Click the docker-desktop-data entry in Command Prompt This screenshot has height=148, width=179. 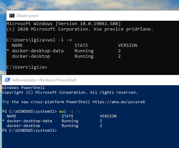point(38,51)
